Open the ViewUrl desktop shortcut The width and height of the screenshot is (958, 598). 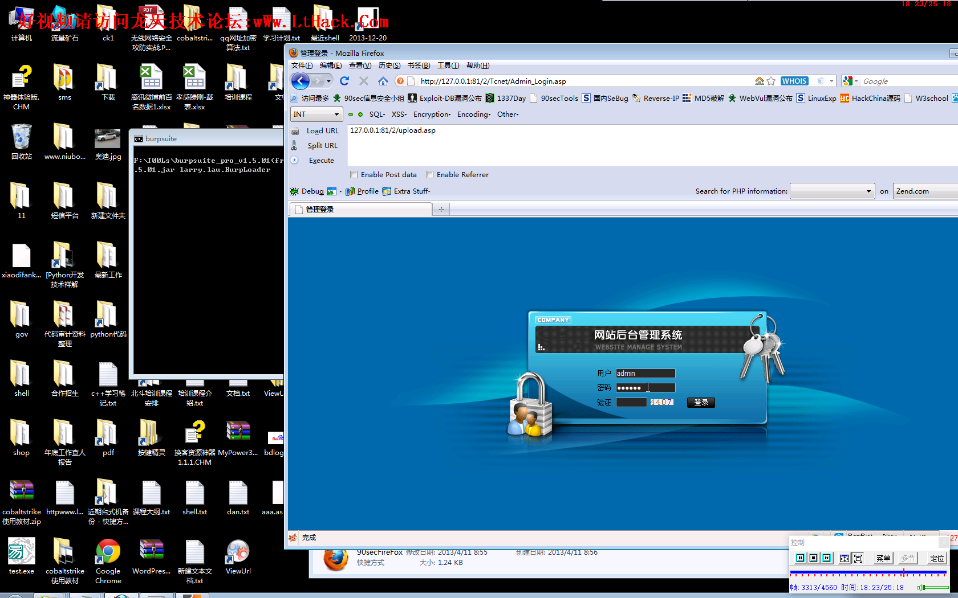[238, 551]
